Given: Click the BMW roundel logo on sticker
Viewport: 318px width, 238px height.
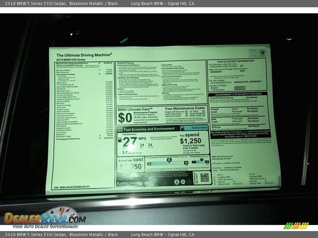Looking at the screenshot, I should click(262, 52).
